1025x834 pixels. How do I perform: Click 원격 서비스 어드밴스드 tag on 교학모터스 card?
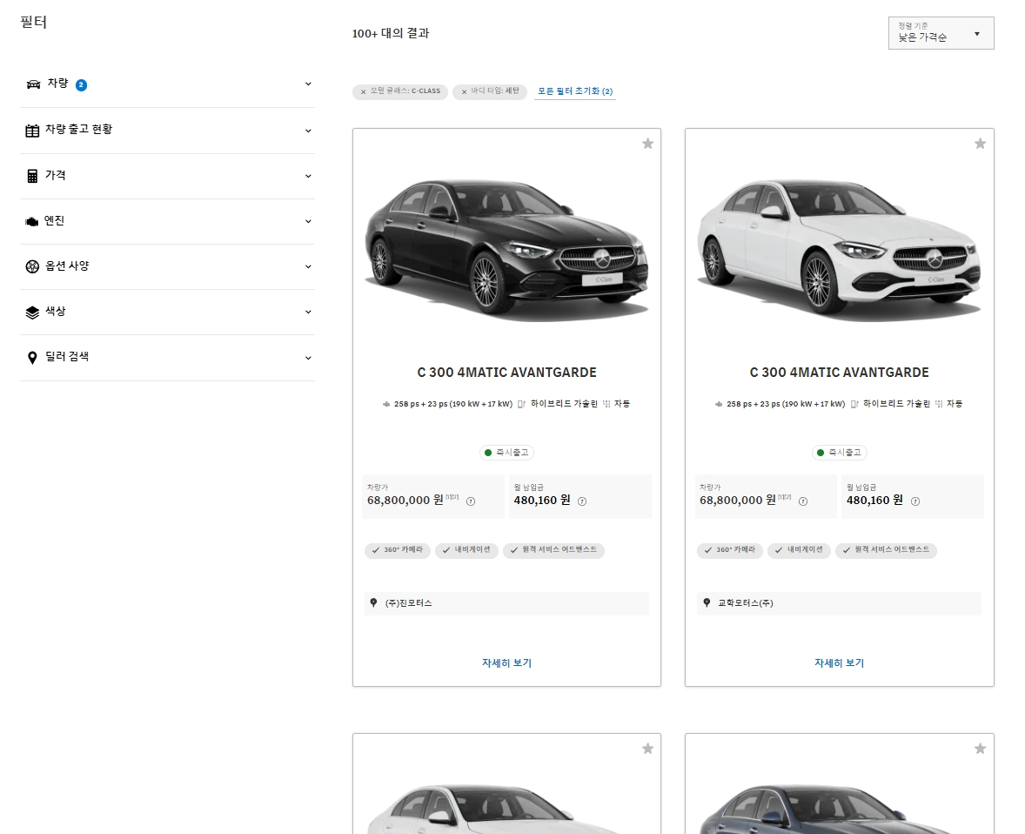pyautogui.click(x=886, y=550)
